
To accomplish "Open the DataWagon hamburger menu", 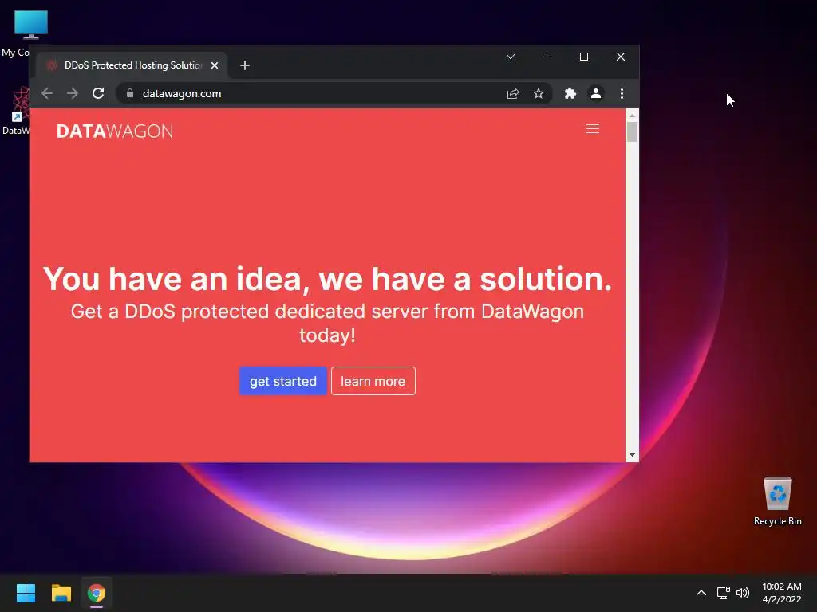I will [x=593, y=129].
